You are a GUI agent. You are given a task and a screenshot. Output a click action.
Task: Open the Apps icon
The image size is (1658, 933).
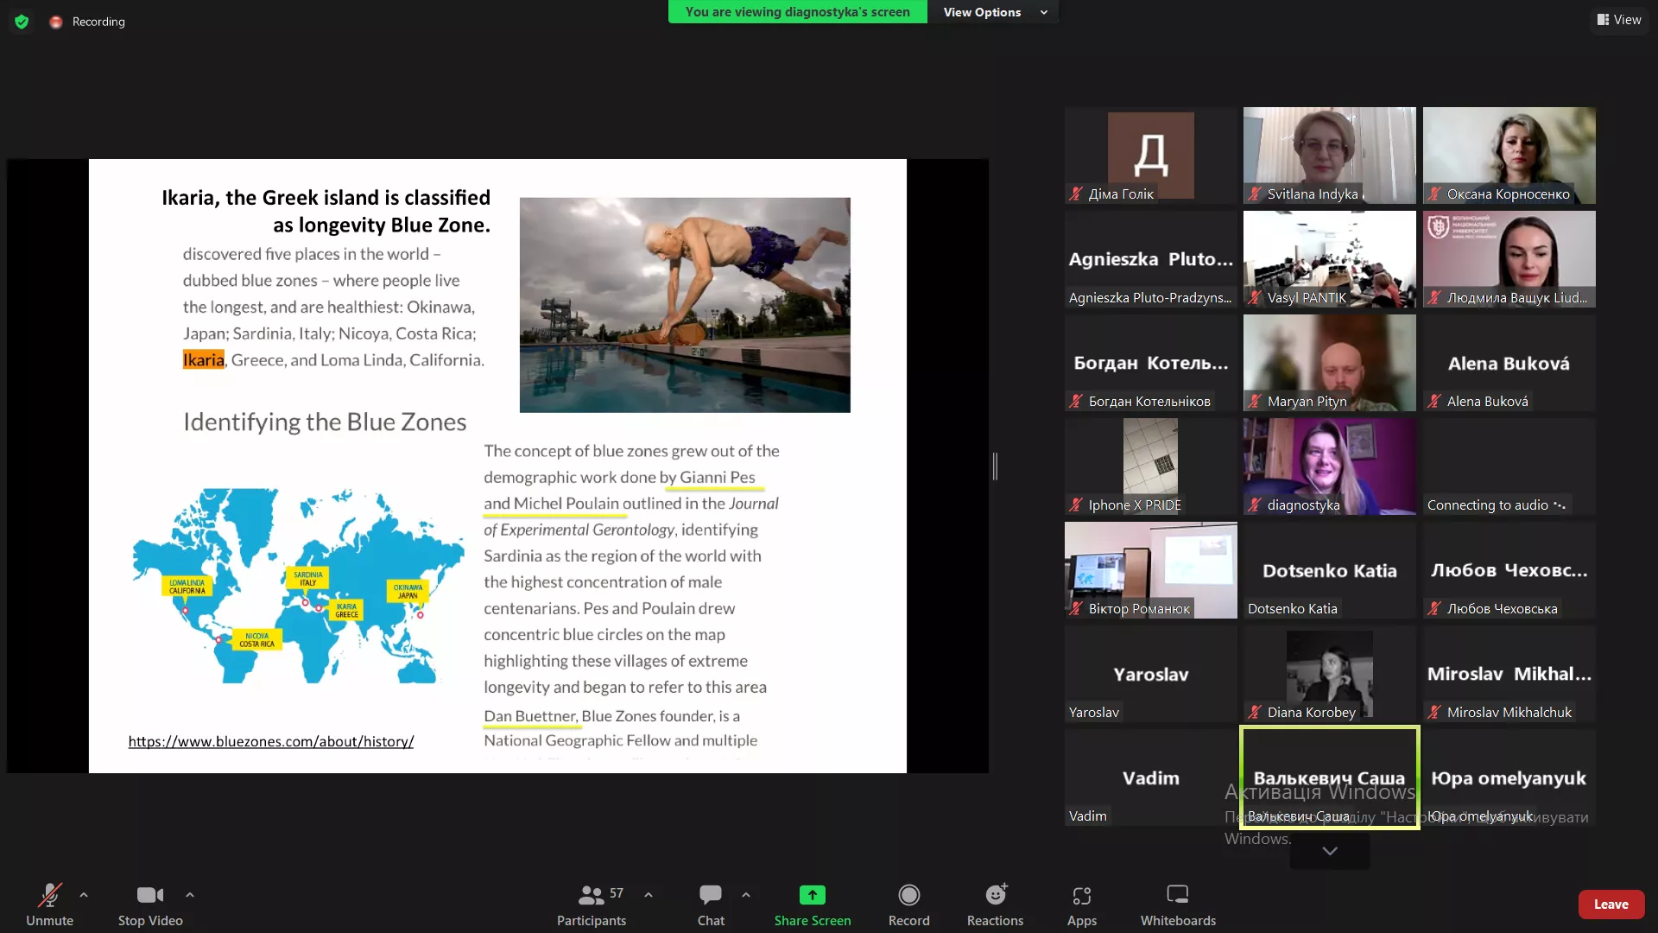(1081, 895)
